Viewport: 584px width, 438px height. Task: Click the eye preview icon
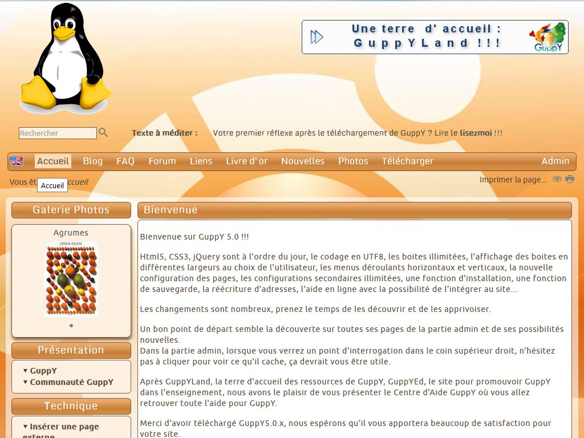tap(557, 179)
